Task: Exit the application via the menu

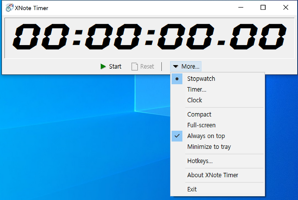Action: pyautogui.click(x=218, y=189)
